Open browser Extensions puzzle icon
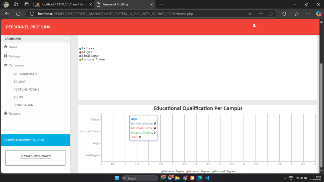This screenshot has width=324, height=182. coord(284,14)
